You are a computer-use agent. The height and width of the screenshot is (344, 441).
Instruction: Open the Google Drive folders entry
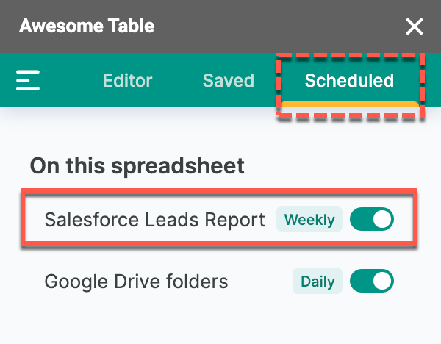136,282
